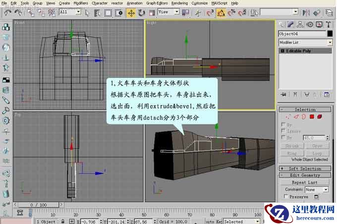The image size is (337, 224).
Task: Click the Bind to Space Warp icon
Action: click(52, 13)
